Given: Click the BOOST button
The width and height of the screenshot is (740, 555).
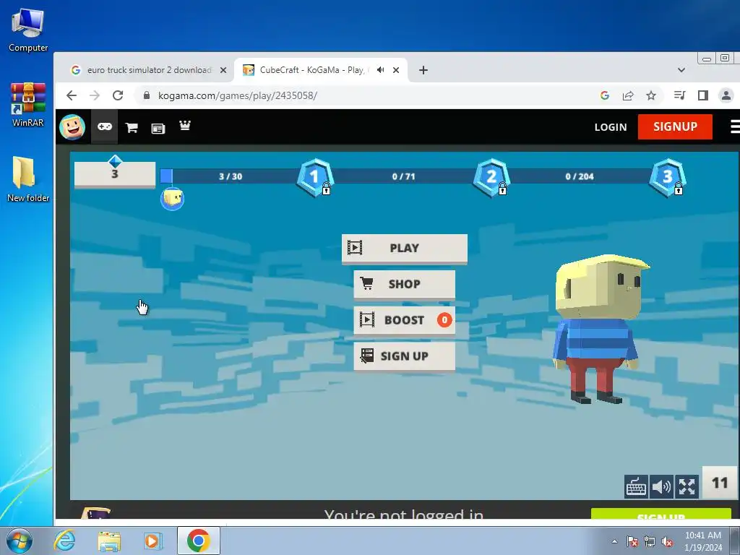Looking at the screenshot, I should (405, 320).
